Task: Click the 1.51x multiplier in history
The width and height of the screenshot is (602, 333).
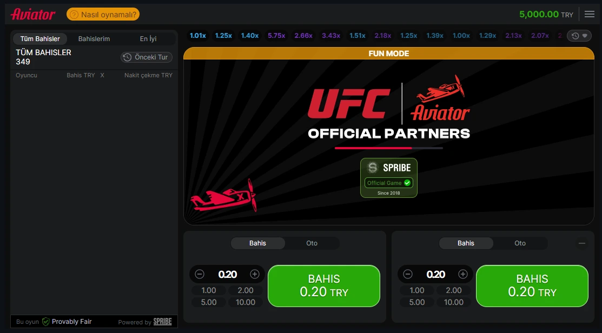Action: click(358, 36)
